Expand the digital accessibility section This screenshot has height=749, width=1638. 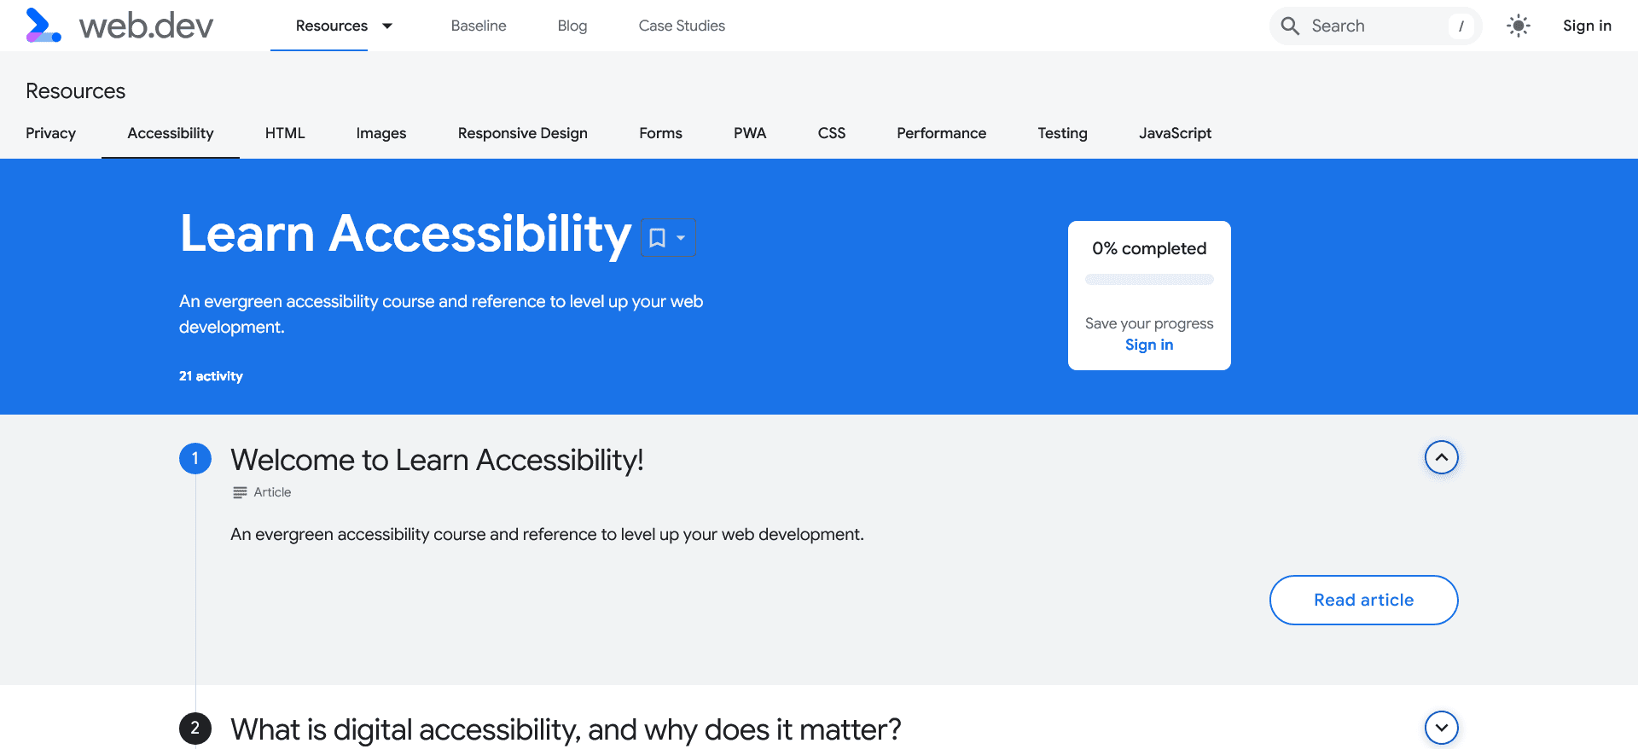[x=1441, y=729]
